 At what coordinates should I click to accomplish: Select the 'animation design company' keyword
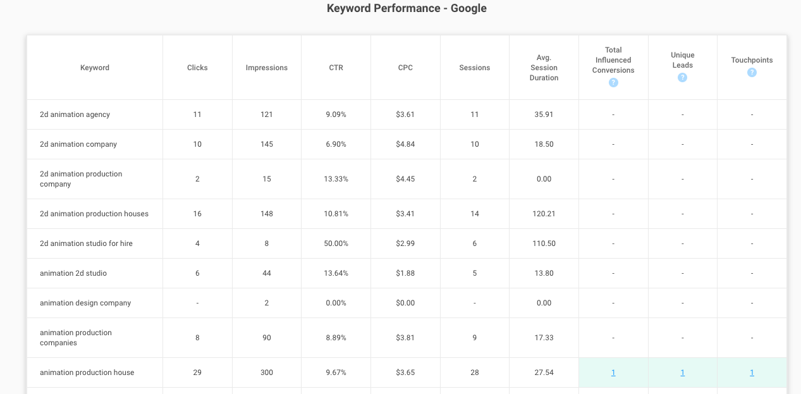(85, 303)
